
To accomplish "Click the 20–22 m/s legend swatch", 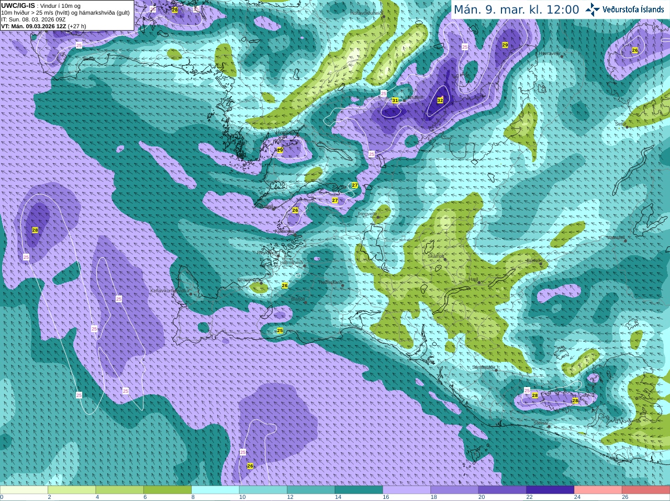I will tap(502, 490).
